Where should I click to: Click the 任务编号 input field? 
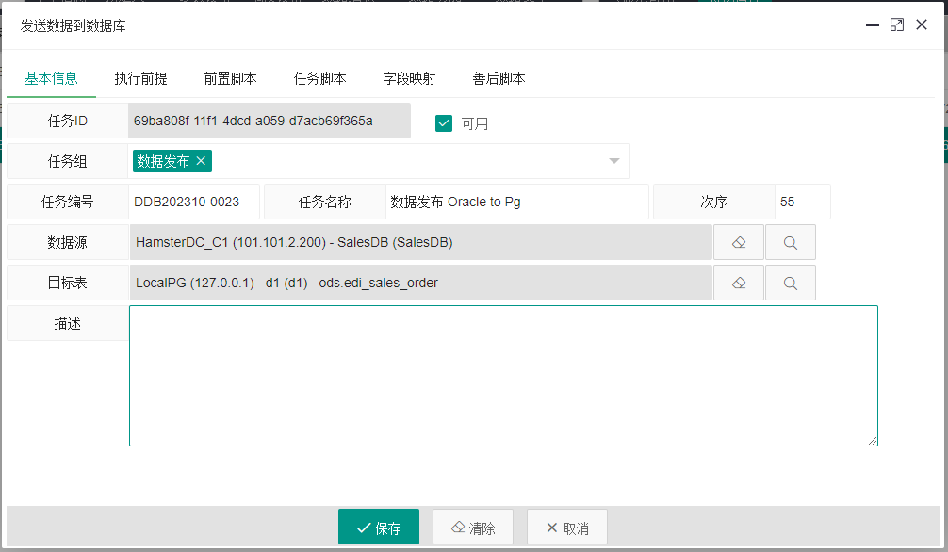(x=194, y=202)
